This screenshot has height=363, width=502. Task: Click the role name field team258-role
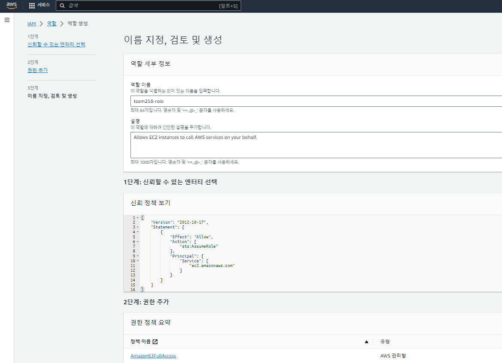coord(316,101)
